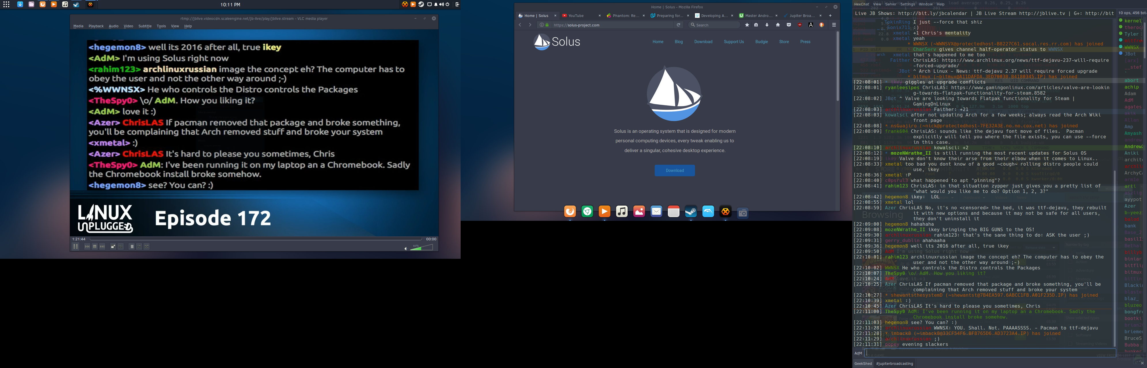Toggle VLC shuffle playback
Screen dimensions: 1147x368
coord(147,247)
